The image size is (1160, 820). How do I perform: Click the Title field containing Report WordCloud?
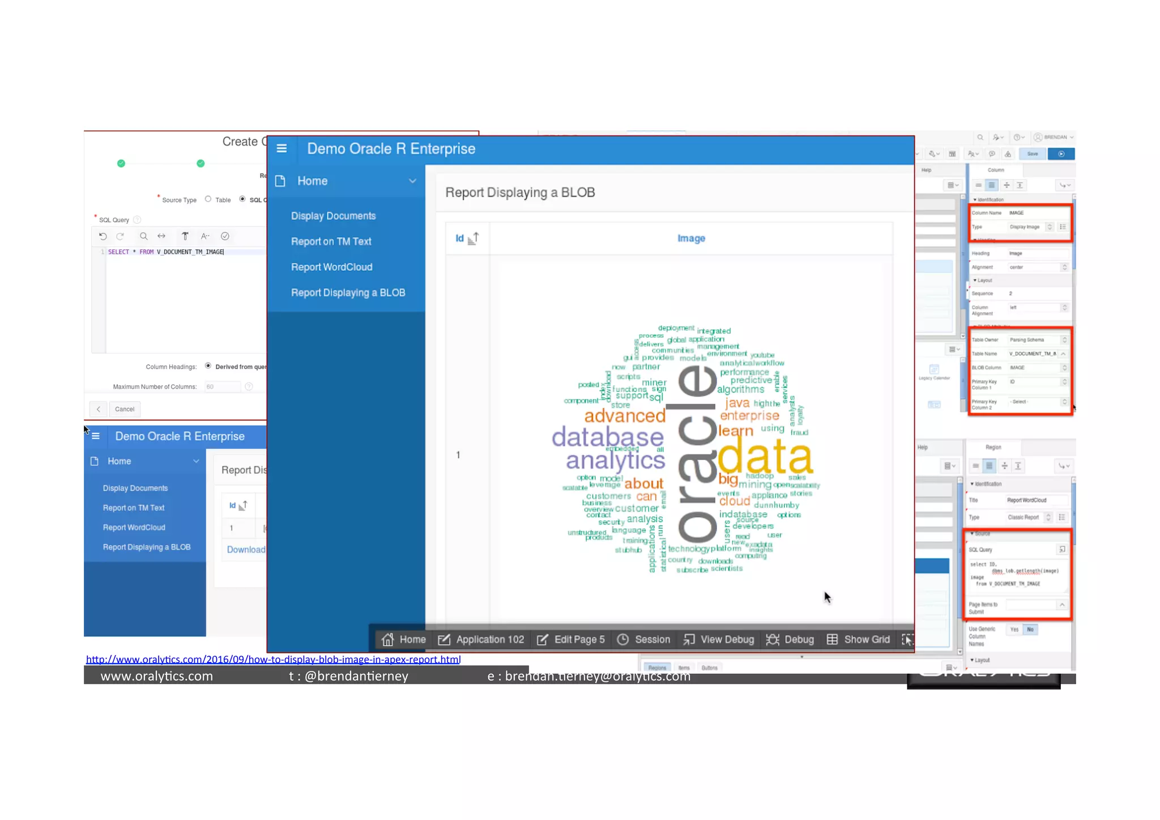tap(1037, 500)
